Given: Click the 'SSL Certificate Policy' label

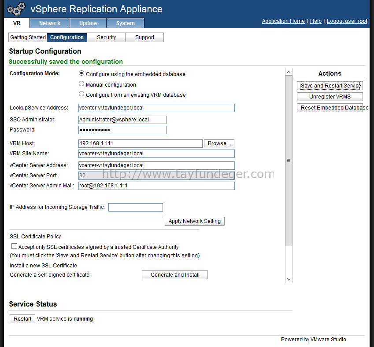Looking at the screenshot, I should click(35, 237).
